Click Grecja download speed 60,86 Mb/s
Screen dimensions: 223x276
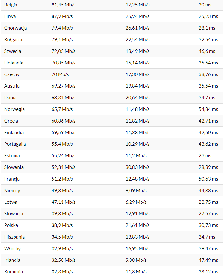pos(63,121)
